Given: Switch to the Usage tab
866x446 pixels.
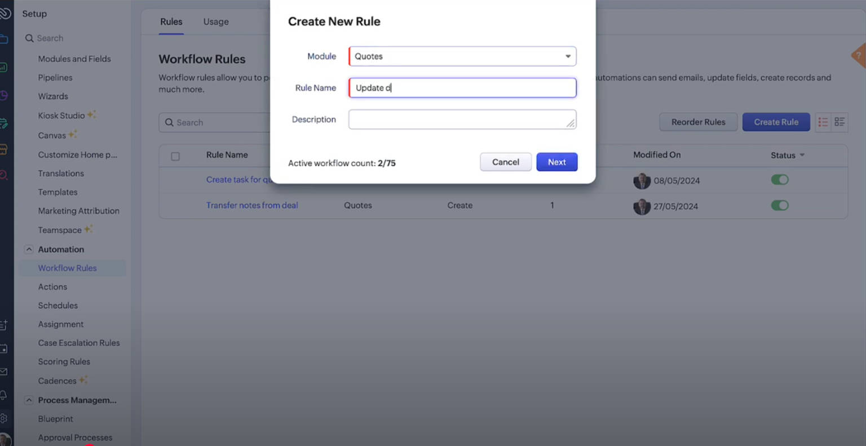Looking at the screenshot, I should [x=216, y=21].
